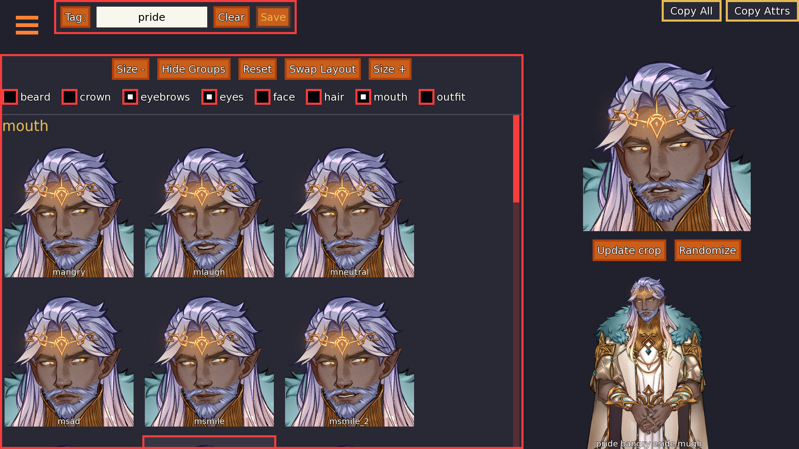Click Copy All button
Viewport: 799px width, 449px height.
coord(691,11)
